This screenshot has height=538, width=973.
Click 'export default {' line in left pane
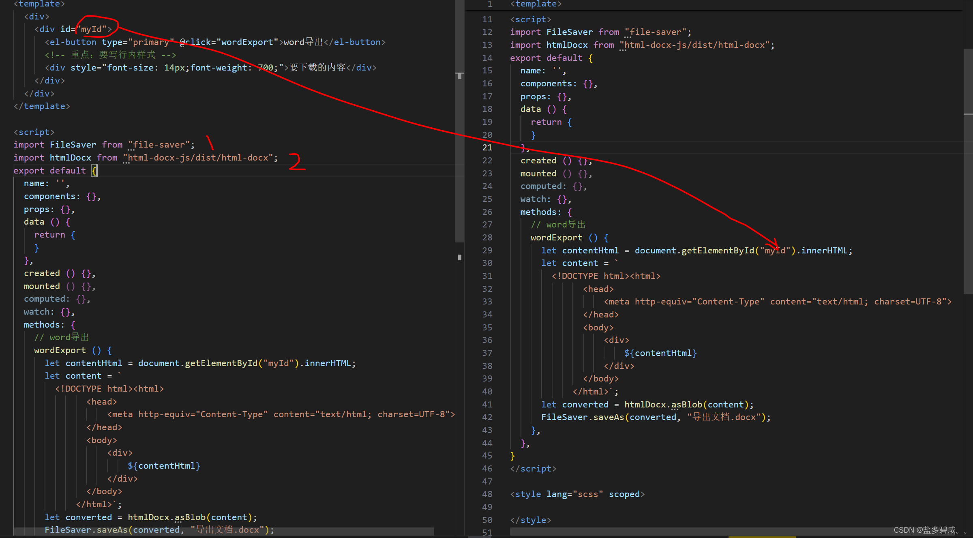click(x=55, y=171)
